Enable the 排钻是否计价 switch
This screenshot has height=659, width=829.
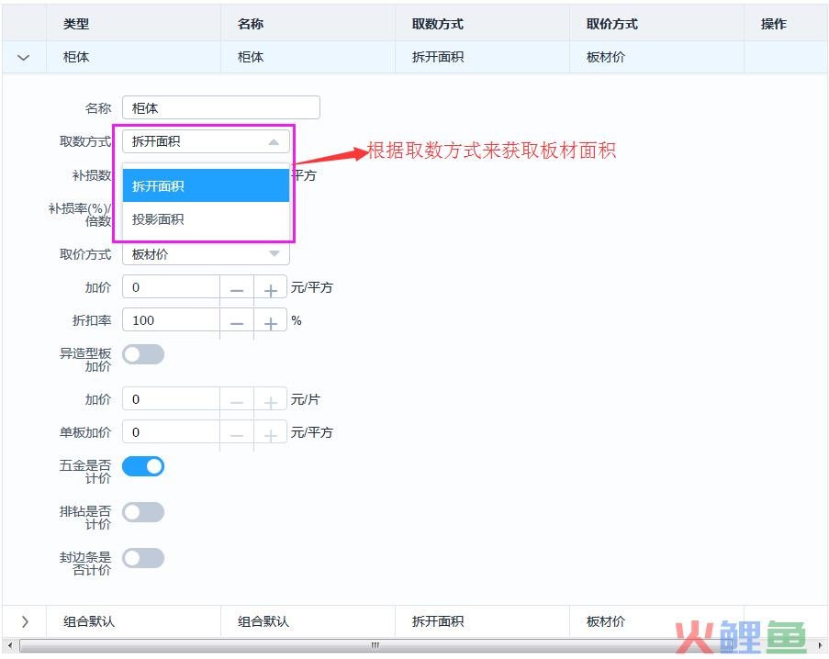[143, 512]
